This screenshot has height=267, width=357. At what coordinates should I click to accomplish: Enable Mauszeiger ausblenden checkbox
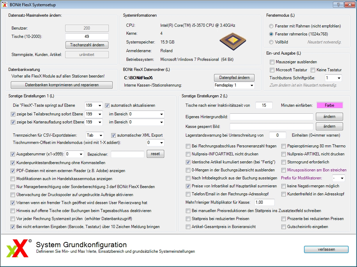[272, 62]
